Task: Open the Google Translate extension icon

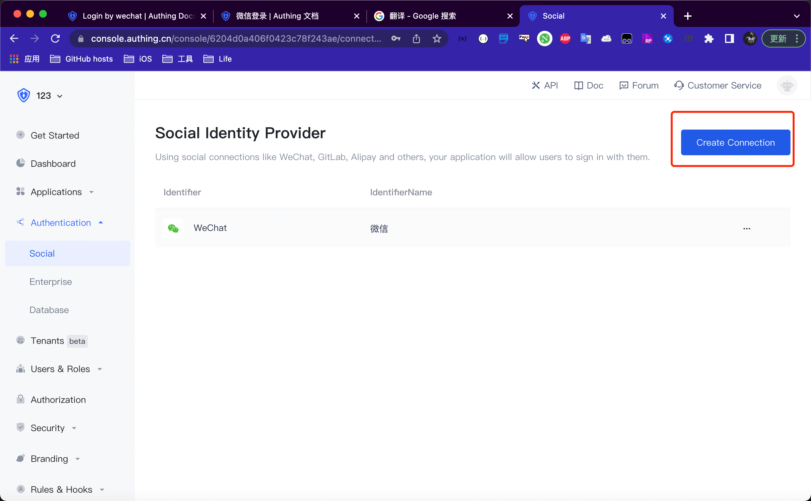Action: (585, 39)
